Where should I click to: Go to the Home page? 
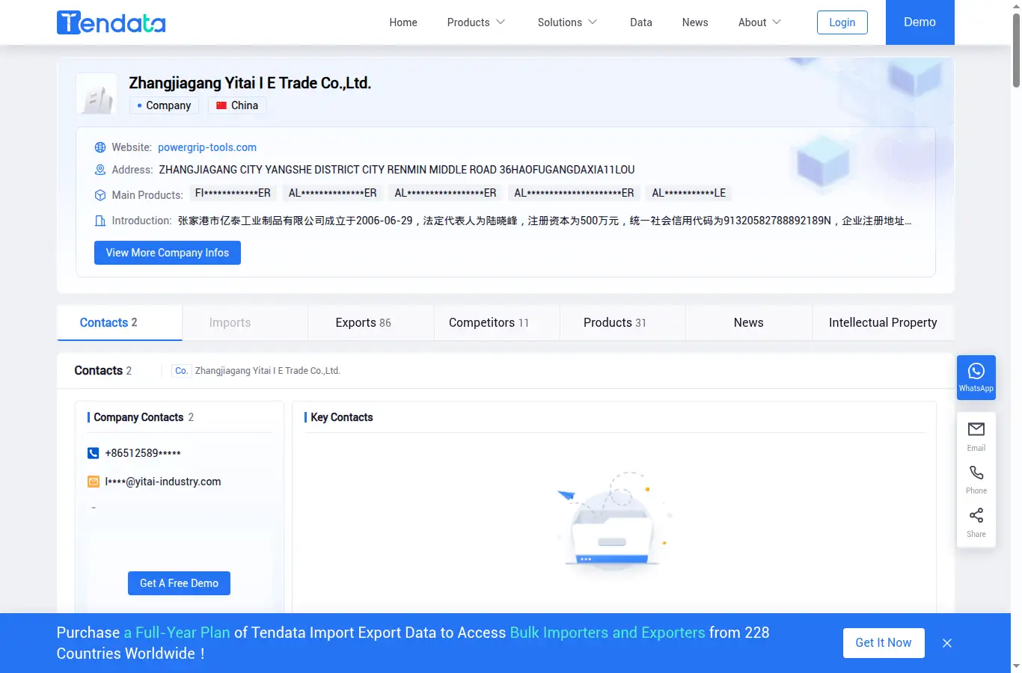[403, 22]
